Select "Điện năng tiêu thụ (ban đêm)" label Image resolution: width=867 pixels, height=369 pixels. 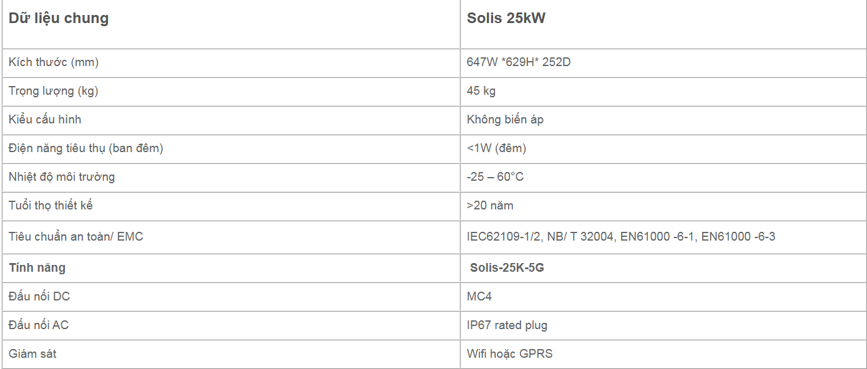(86, 148)
